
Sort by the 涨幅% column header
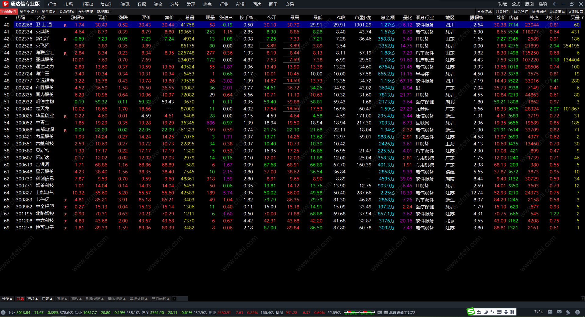tap(77, 18)
